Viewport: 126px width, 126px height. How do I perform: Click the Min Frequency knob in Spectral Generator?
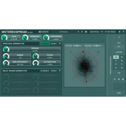pyautogui.click(x=6, y=63)
